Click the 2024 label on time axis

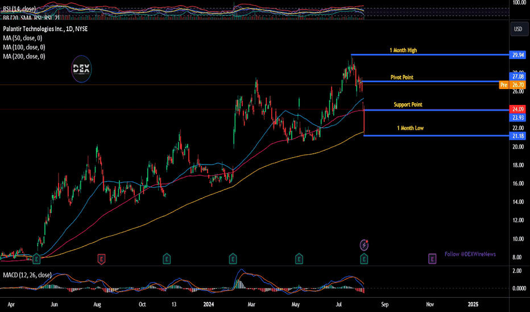[x=209, y=304]
